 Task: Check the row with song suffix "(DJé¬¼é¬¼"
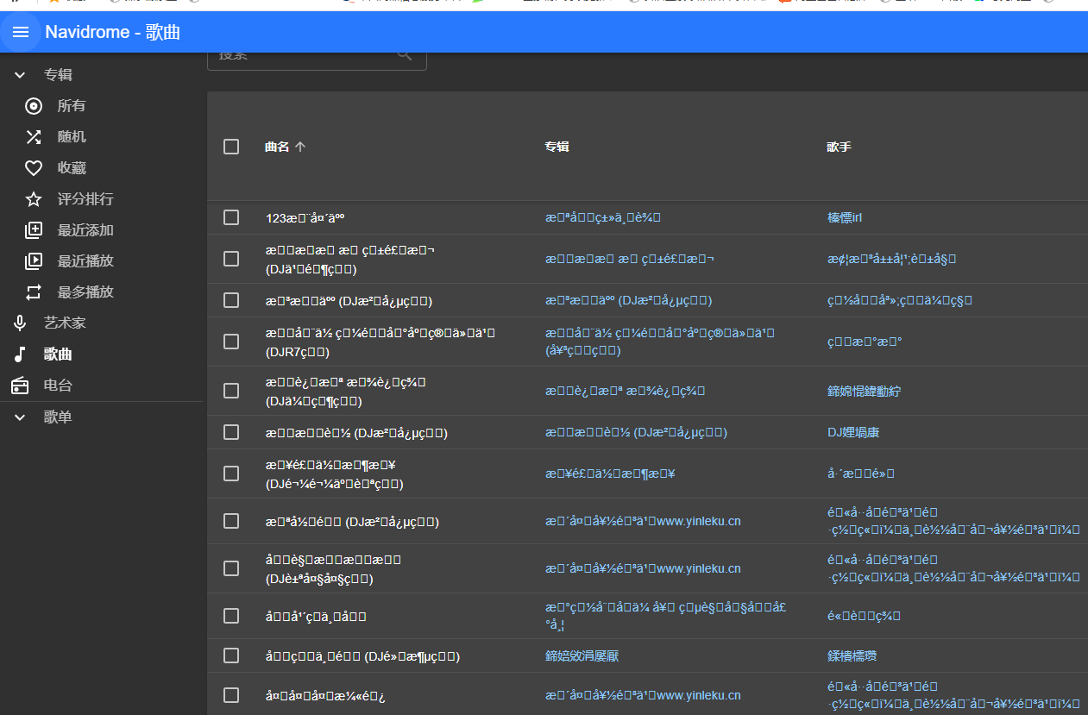[x=231, y=474]
